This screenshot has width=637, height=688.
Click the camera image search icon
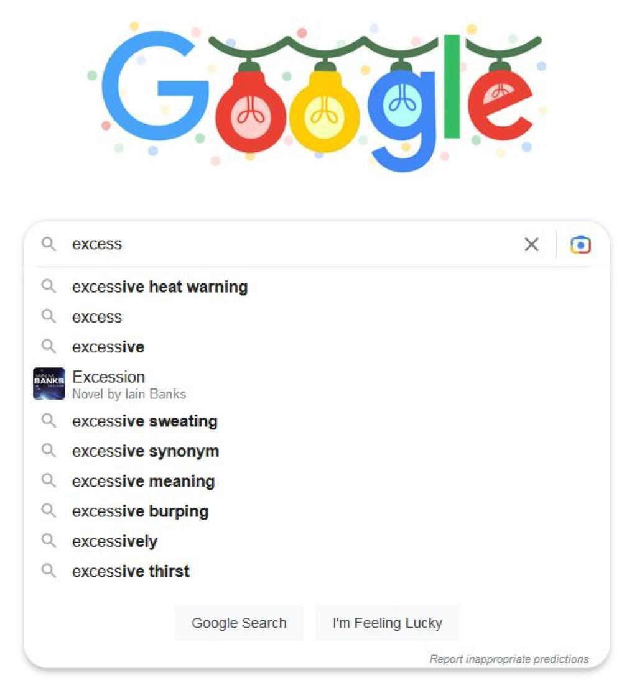point(580,244)
